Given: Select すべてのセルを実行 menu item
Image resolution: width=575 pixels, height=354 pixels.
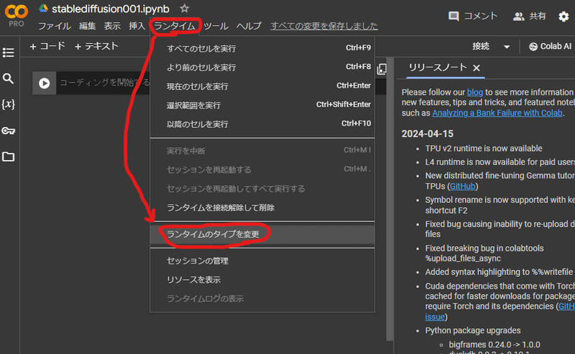Looking at the screenshot, I should point(262,48).
